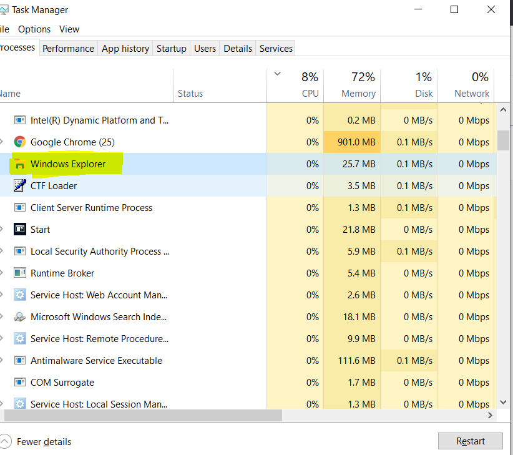Expand the Start process group
Image resolution: width=513 pixels, height=455 pixels.
pyautogui.click(x=2, y=229)
